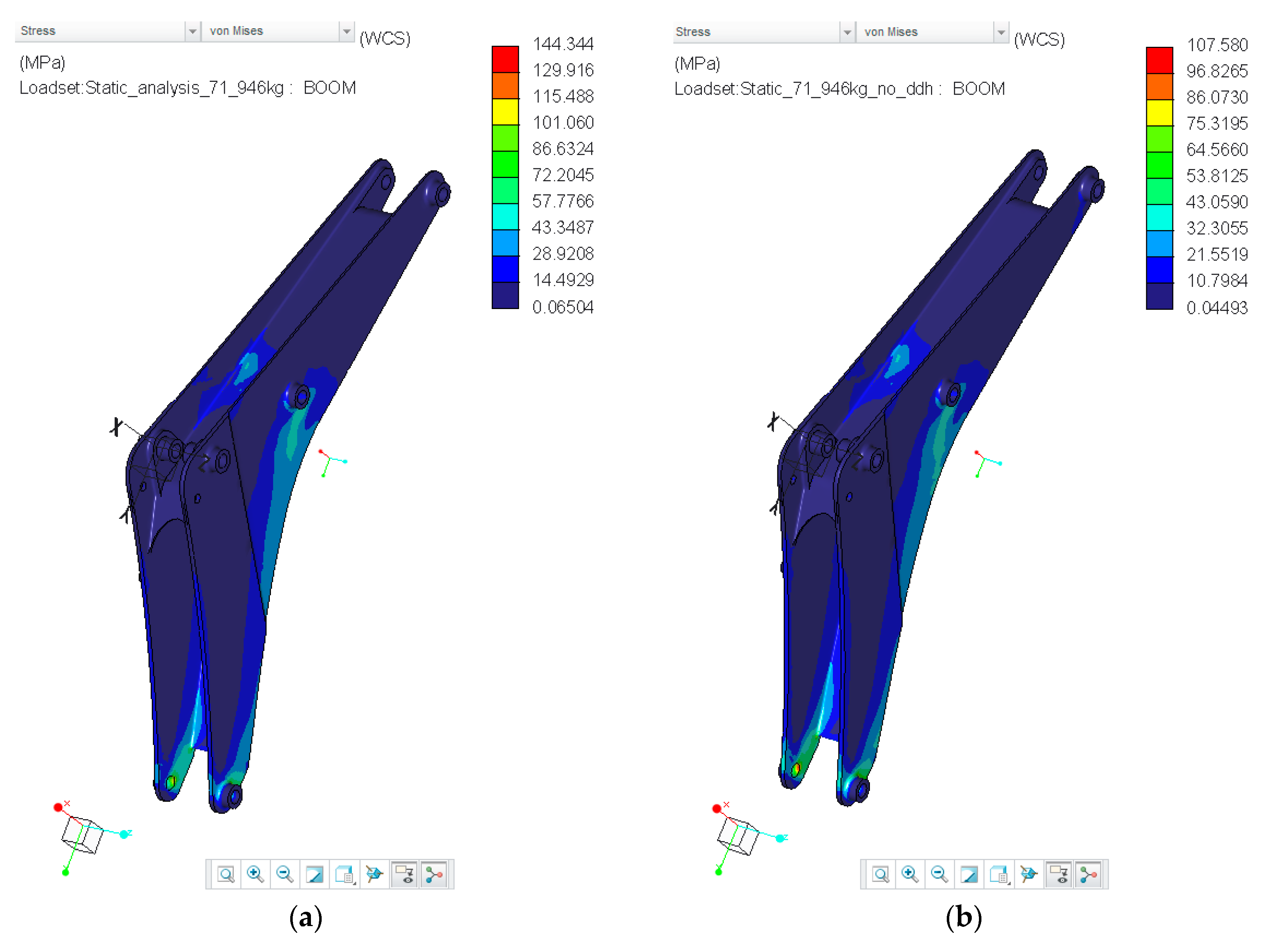This screenshot has height=945, width=1262.
Task: Click Refit icon in right view's toolbar
Action: pyautogui.click(x=881, y=874)
